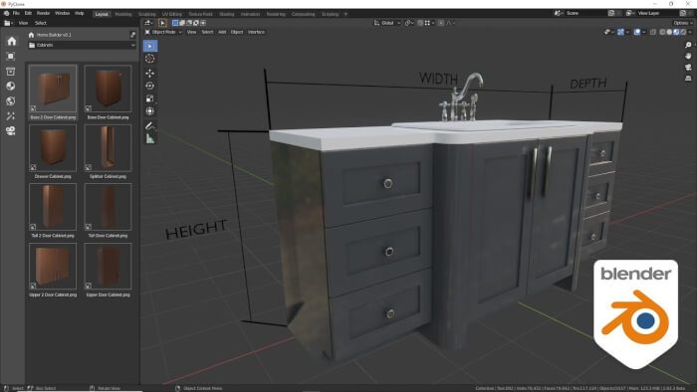Open the Object Mode dropdown
697x392 pixels.
coord(163,32)
